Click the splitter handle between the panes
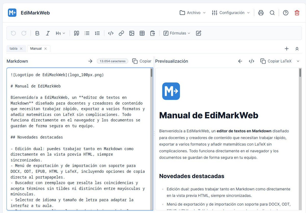Image resolution: width=306 pixels, height=213 pixels. 154,133
